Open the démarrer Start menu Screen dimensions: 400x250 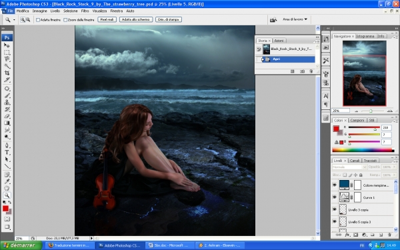(x=21, y=245)
